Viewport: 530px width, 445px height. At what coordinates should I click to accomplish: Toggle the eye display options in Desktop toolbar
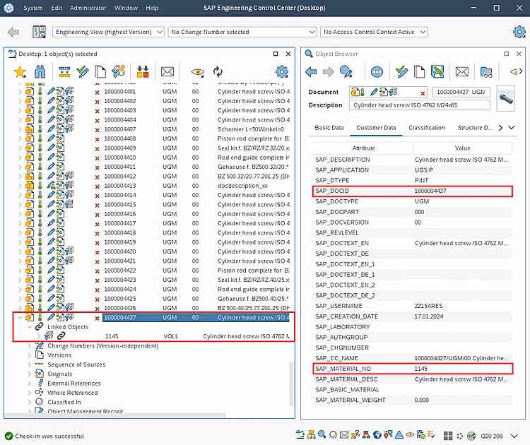click(197, 71)
